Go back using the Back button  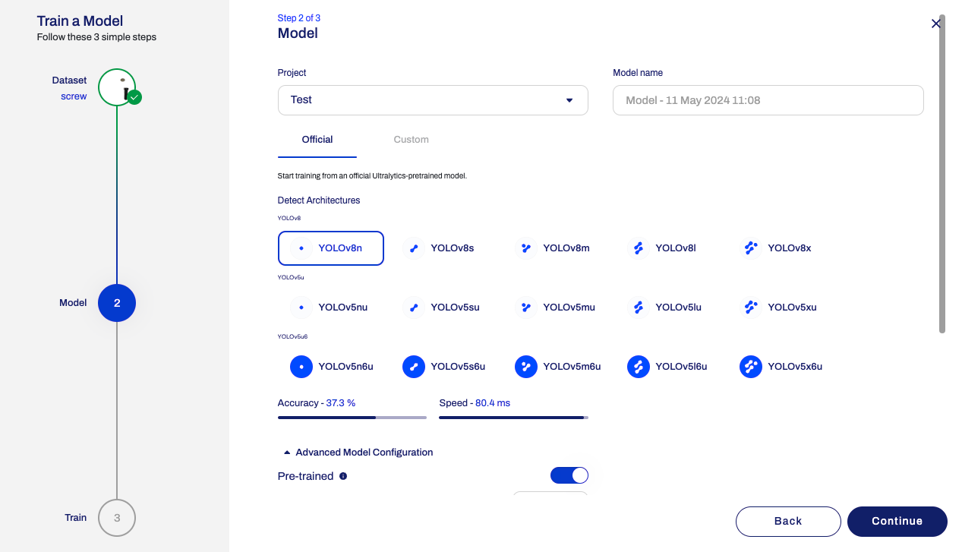pos(787,521)
